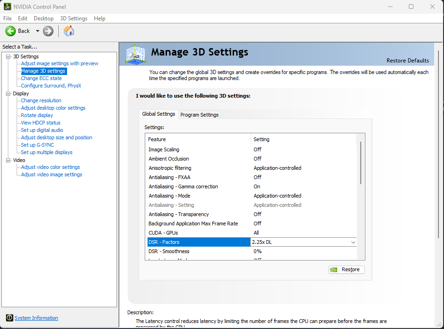Collapse the Display tree node
444x329 pixels.
8,93
